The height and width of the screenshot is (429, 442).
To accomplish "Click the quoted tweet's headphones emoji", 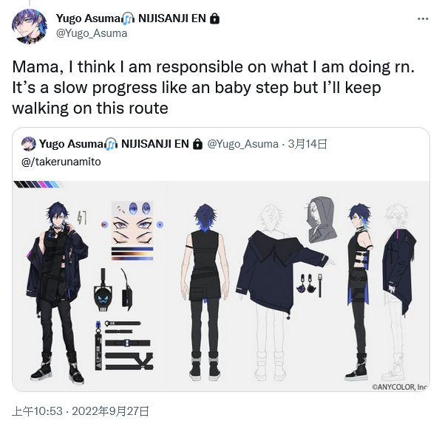I will 111,144.
